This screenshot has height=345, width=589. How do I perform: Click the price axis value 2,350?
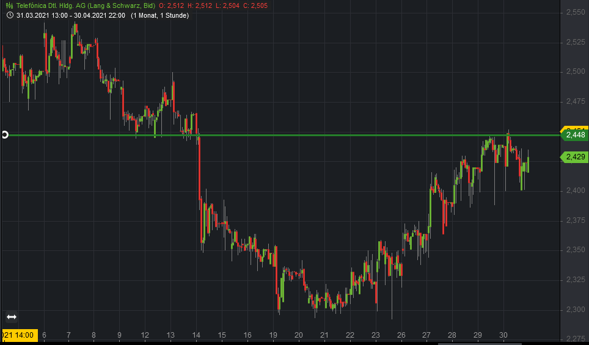pos(576,250)
